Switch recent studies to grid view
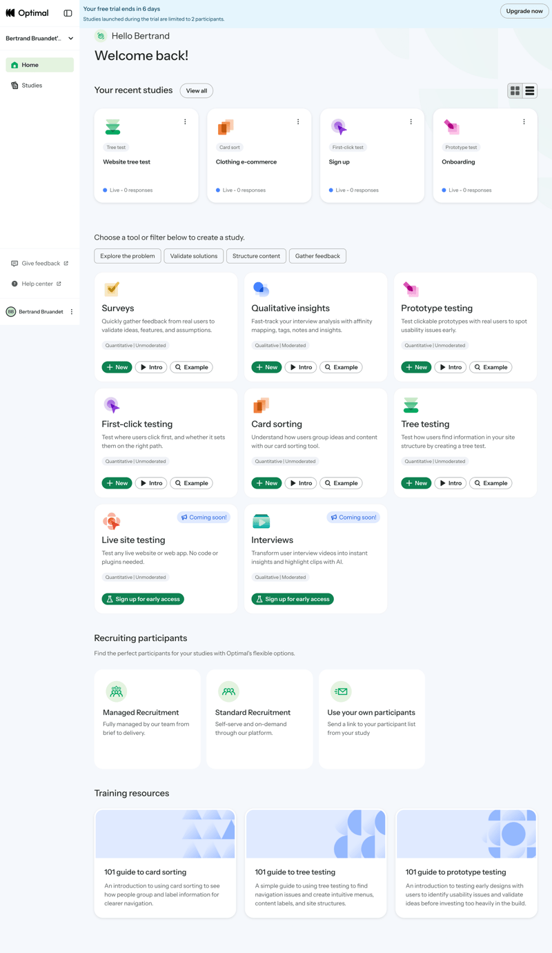The image size is (552, 953). [x=515, y=91]
